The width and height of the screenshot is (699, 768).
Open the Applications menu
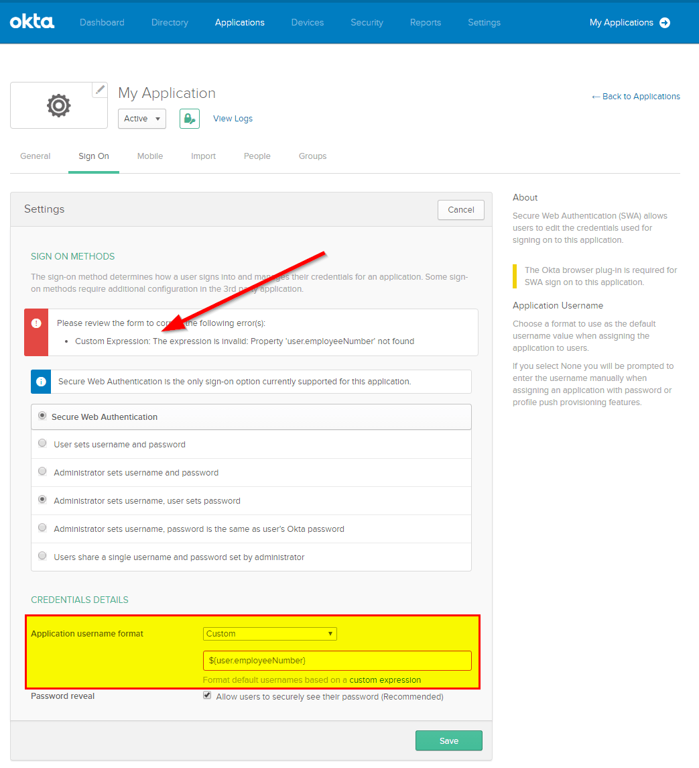(x=239, y=23)
